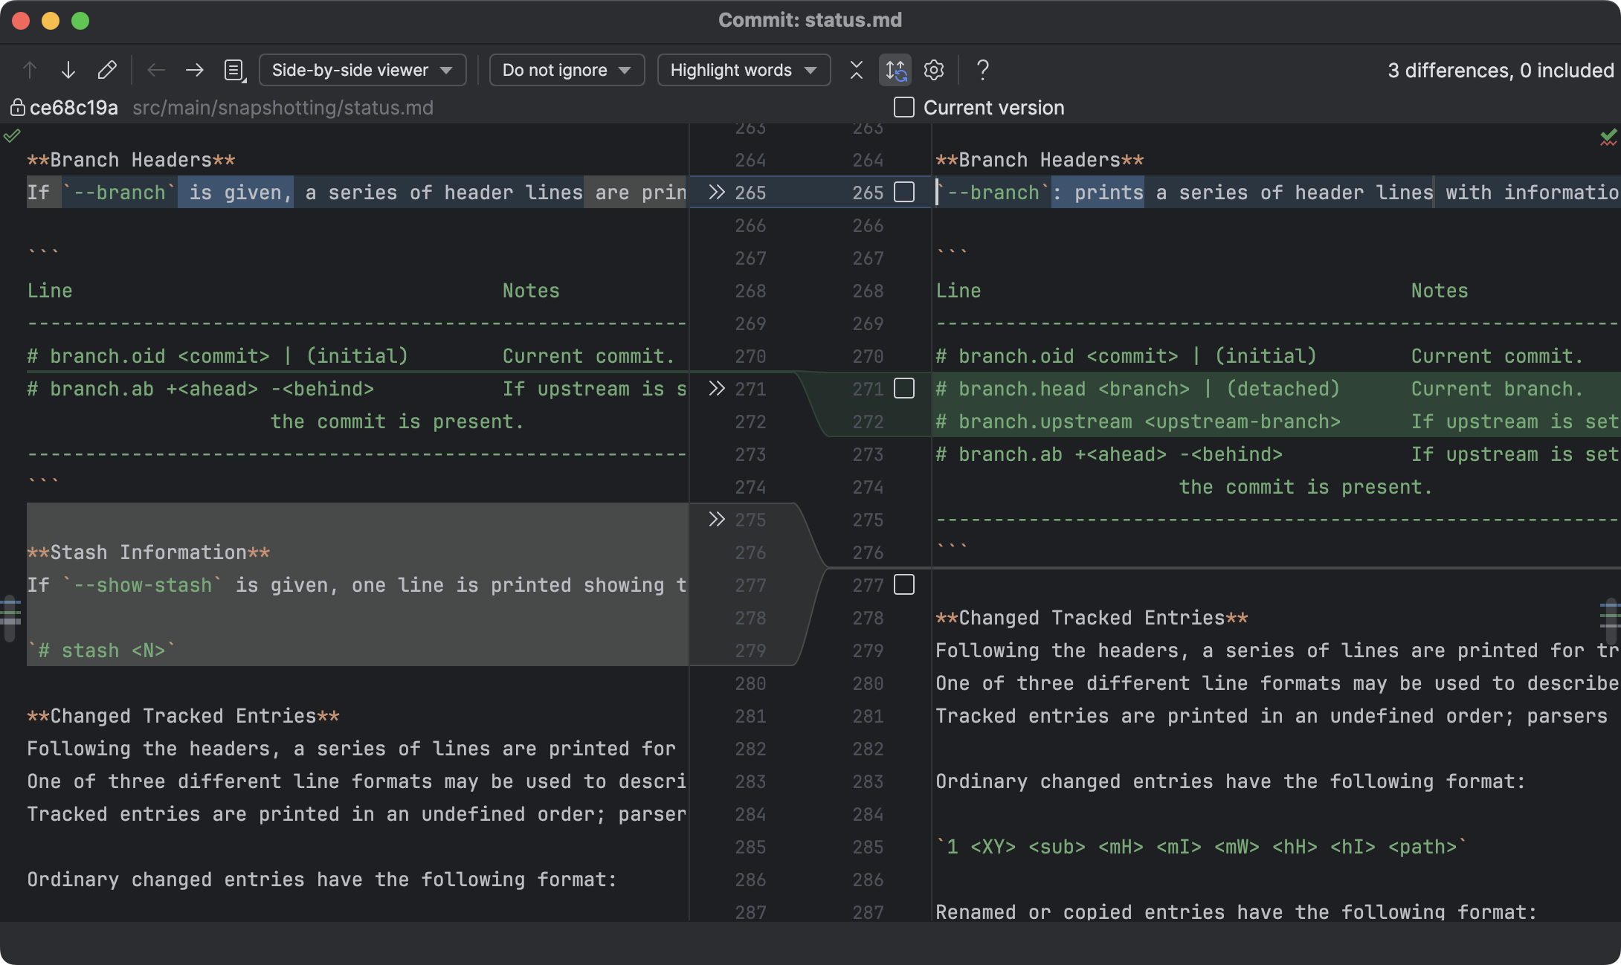Screen dimensions: 1621x965
Task: Check the include-change box at line 265
Action: (905, 192)
